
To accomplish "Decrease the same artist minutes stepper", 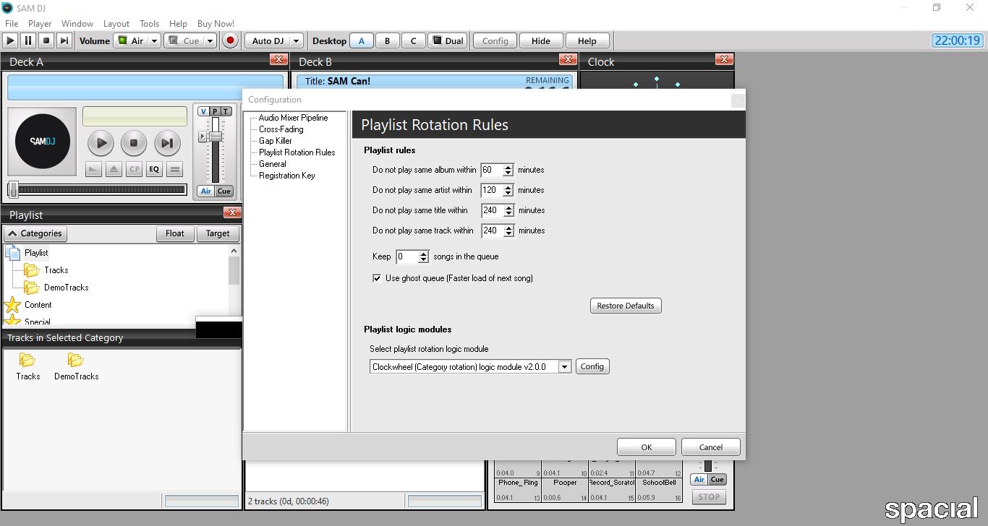I will click(508, 194).
